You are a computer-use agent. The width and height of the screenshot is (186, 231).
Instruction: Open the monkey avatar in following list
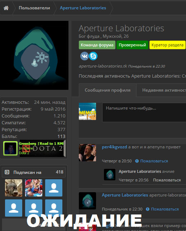coord(14,188)
